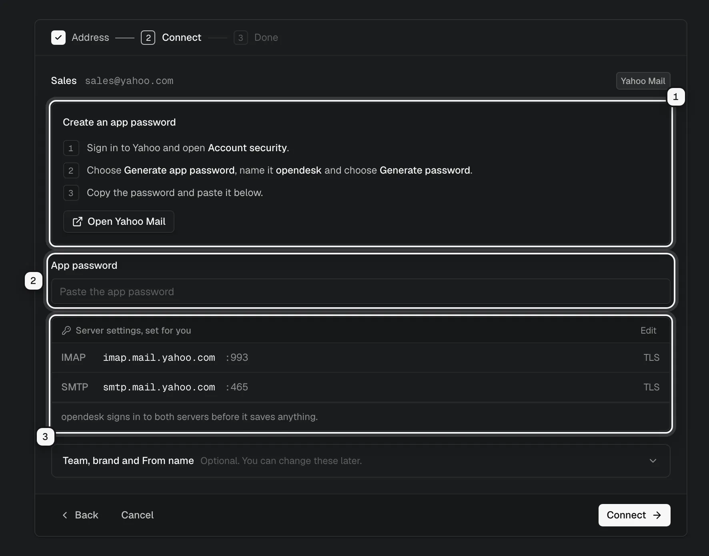Click imap.mail.yahoo.com server host
This screenshot has width=709, height=556.
pos(159,358)
